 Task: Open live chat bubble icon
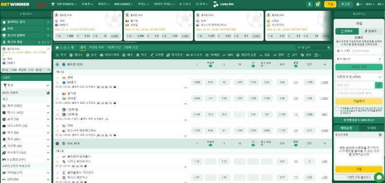click(379, 177)
